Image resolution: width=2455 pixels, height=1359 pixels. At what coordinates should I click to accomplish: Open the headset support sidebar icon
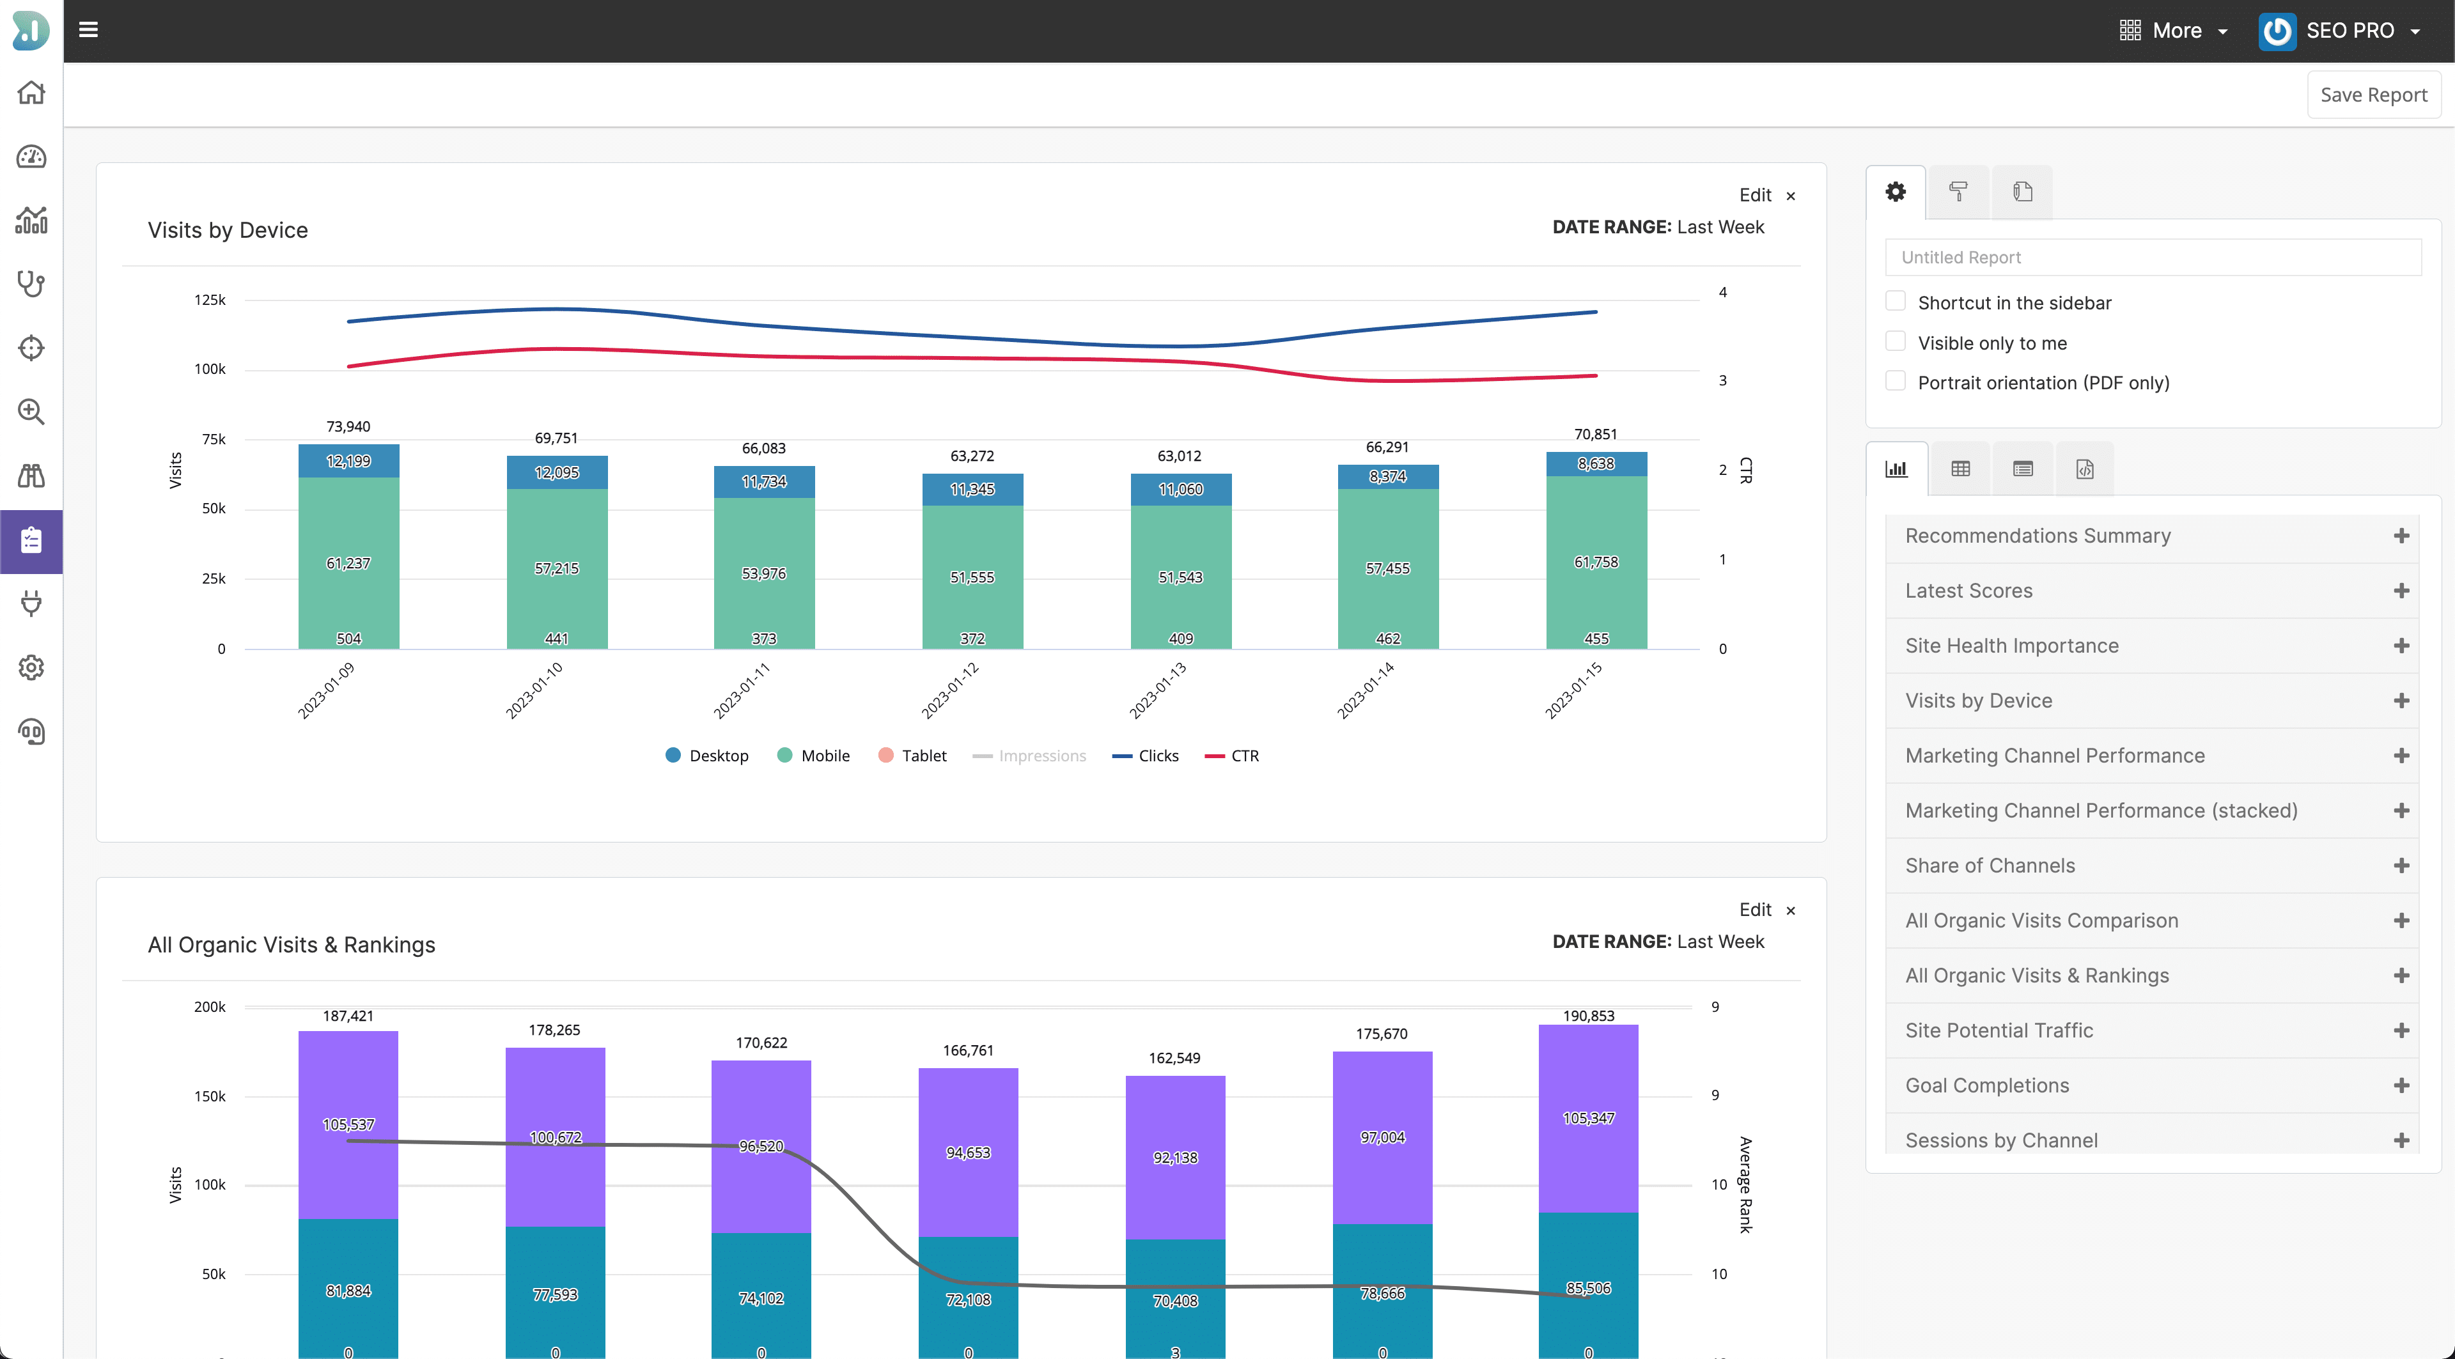(x=31, y=731)
